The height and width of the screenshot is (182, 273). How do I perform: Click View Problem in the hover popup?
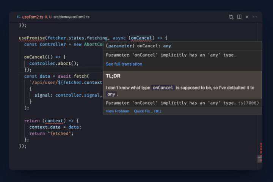coord(118,111)
